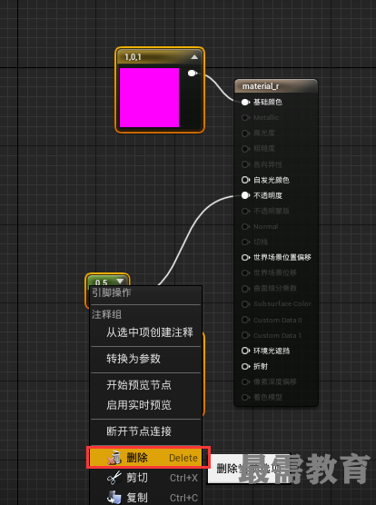Click the Subsurface Color pin circle

(x=245, y=304)
